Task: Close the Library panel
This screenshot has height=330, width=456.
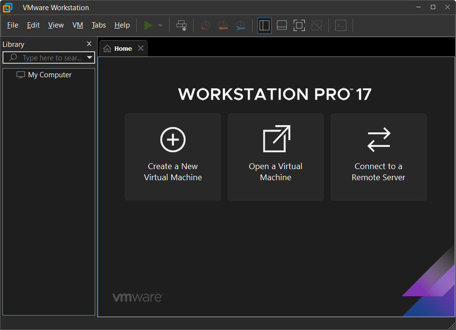Action: [89, 44]
